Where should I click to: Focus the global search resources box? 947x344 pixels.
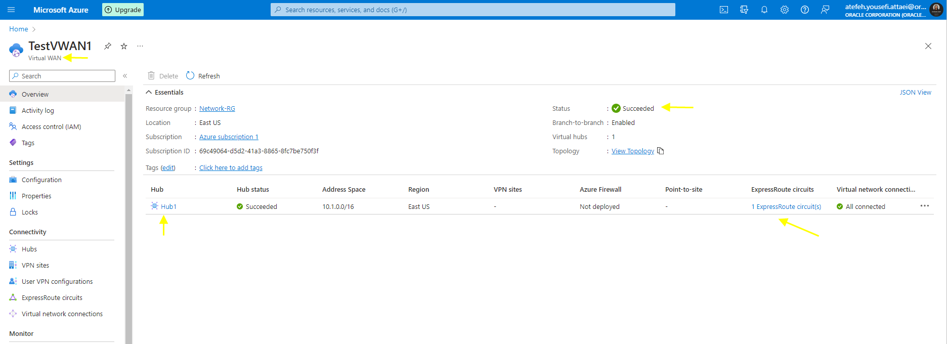472,10
